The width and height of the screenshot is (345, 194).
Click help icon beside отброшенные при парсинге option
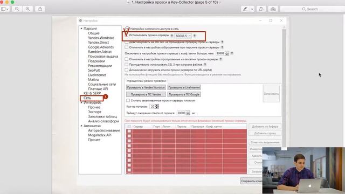pyautogui.click(x=222, y=47)
